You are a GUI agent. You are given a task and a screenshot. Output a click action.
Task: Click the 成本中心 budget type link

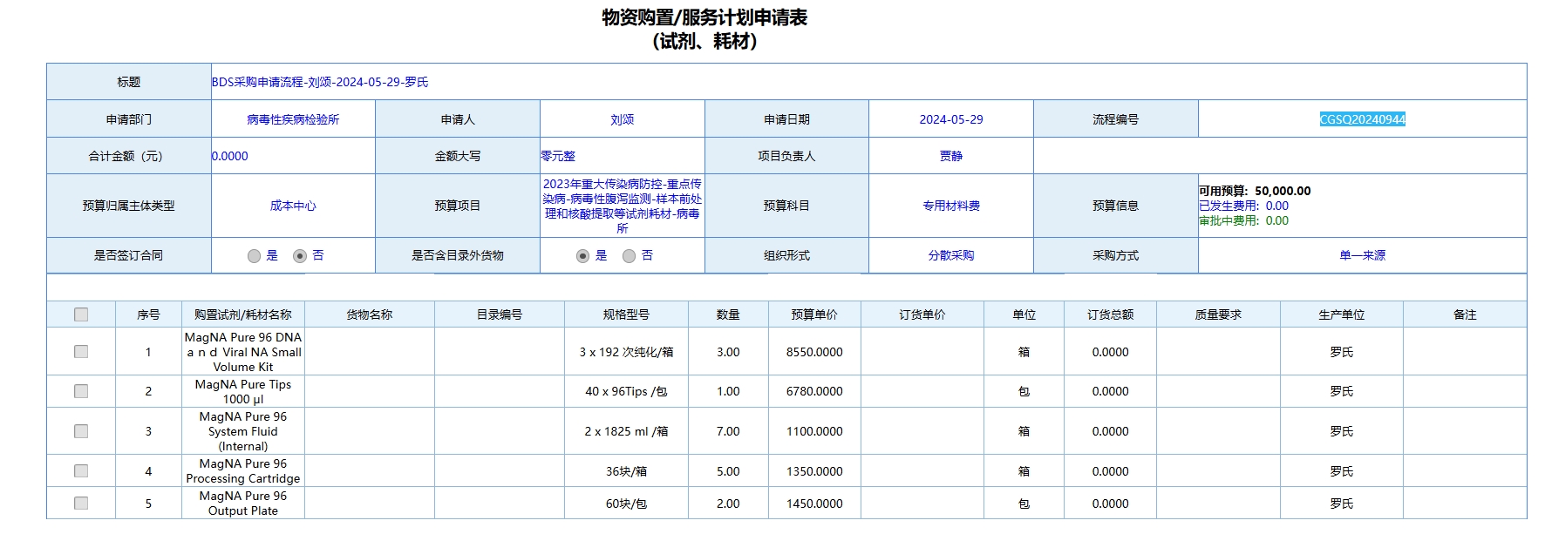pyautogui.click(x=293, y=206)
